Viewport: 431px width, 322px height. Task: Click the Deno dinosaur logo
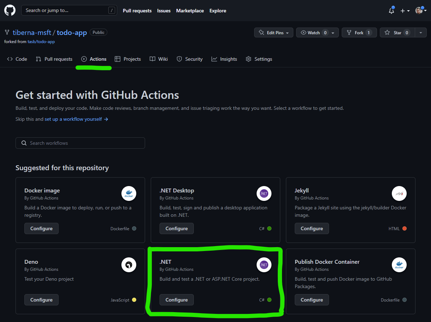tap(129, 265)
